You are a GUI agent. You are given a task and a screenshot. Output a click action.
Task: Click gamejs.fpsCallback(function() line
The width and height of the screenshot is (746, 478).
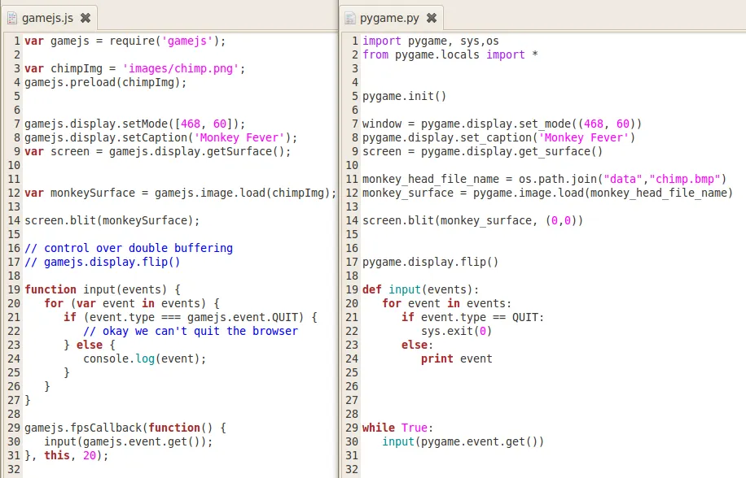tap(125, 428)
